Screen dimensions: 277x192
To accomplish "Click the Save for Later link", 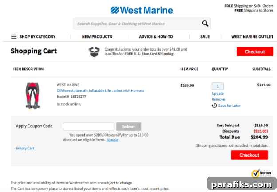I will click(230, 106).
